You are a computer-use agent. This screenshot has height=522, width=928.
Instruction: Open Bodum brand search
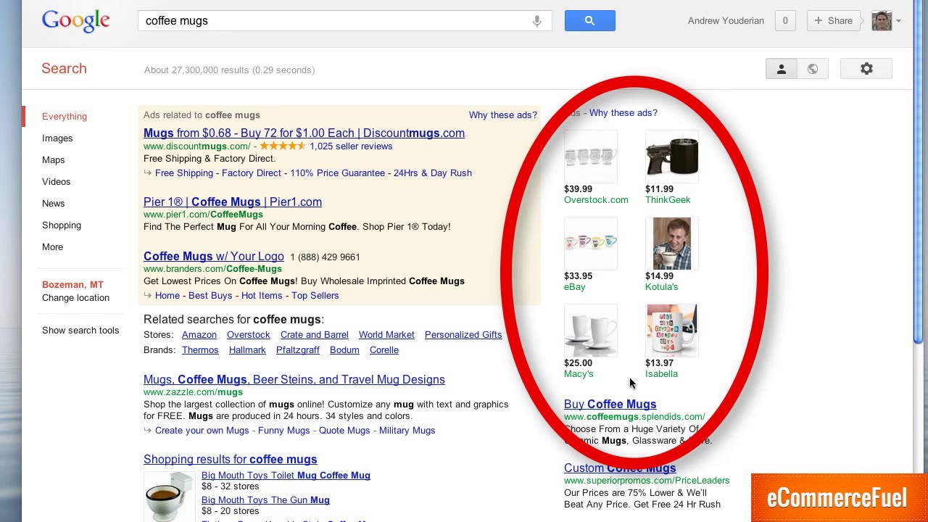[344, 349]
